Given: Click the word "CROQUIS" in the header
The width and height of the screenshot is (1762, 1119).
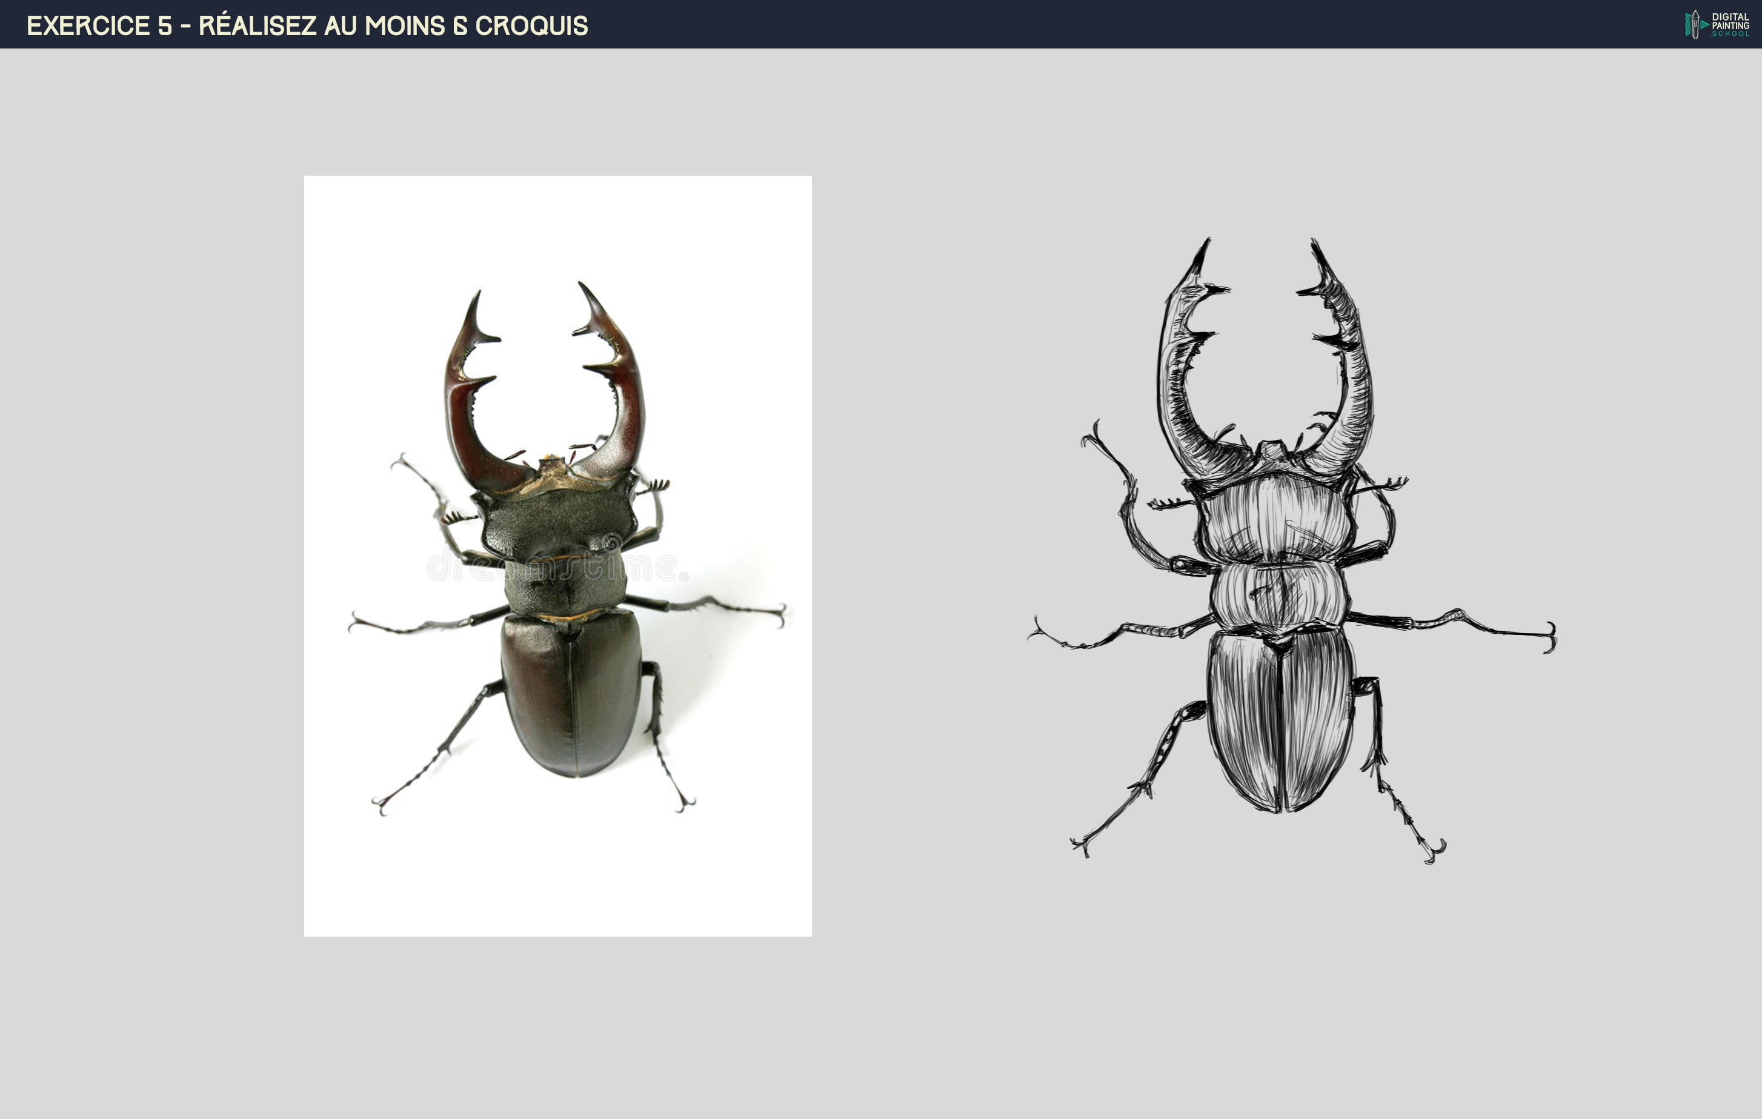Looking at the screenshot, I should (531, 25).
